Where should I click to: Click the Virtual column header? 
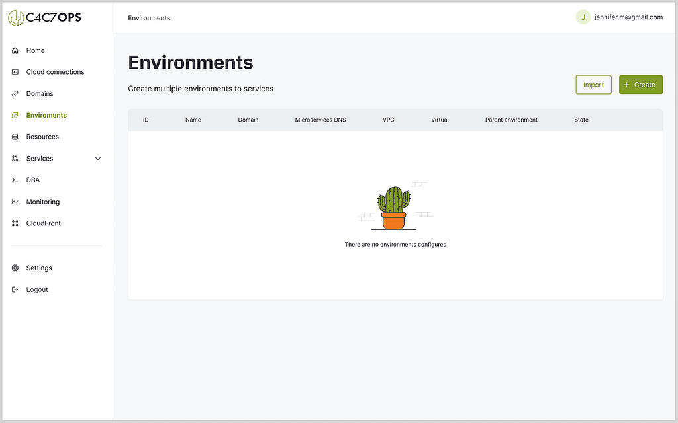pos(440,120)
